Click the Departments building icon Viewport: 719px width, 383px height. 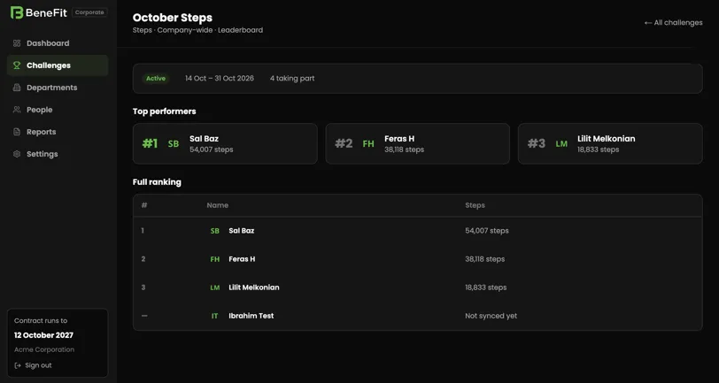pos(17,88)
